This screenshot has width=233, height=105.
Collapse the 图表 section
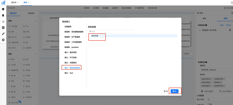click(x=35, y=54)
